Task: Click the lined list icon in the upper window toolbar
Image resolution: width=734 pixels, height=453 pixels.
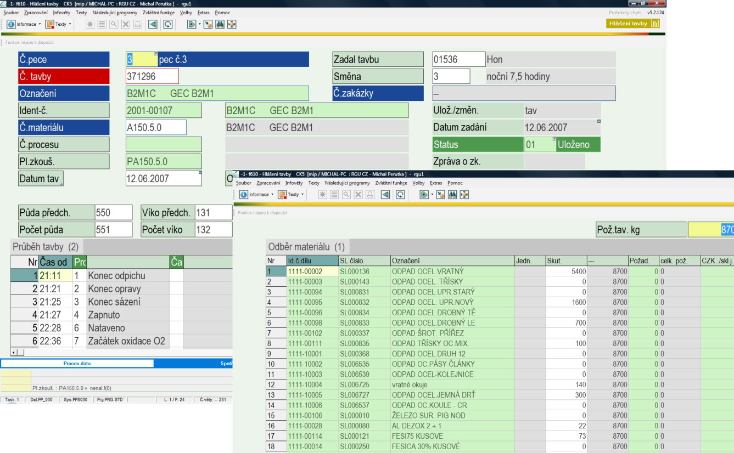Action: click(102, 24)
